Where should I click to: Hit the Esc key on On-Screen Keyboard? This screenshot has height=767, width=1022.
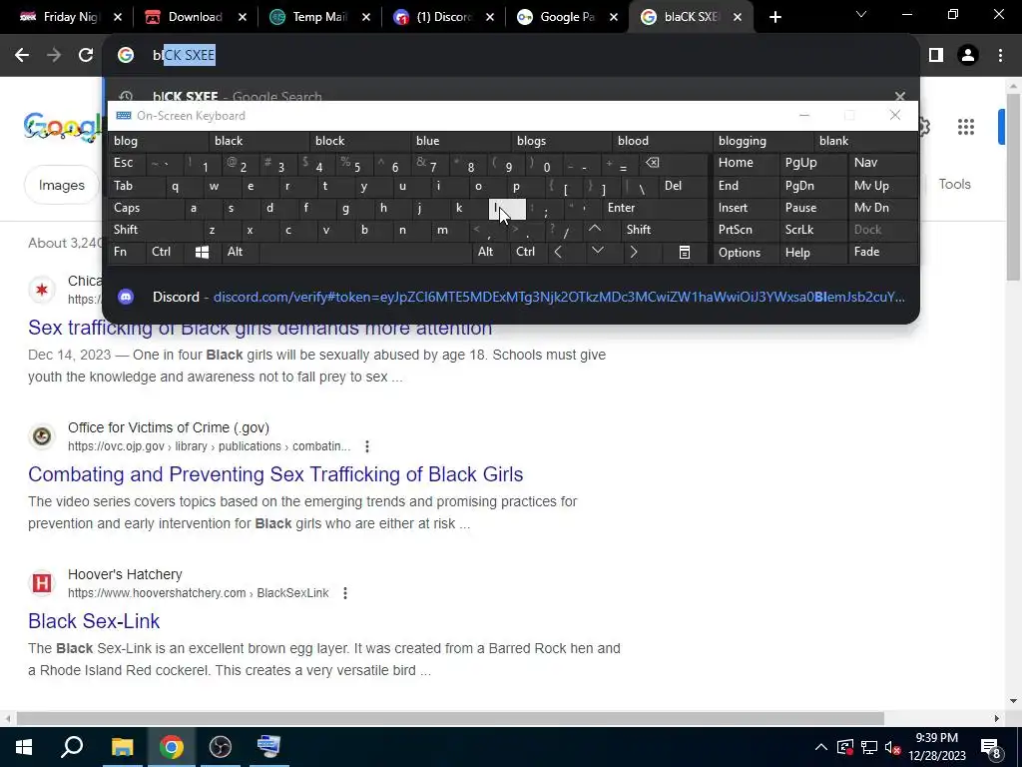tap(127, 163)
